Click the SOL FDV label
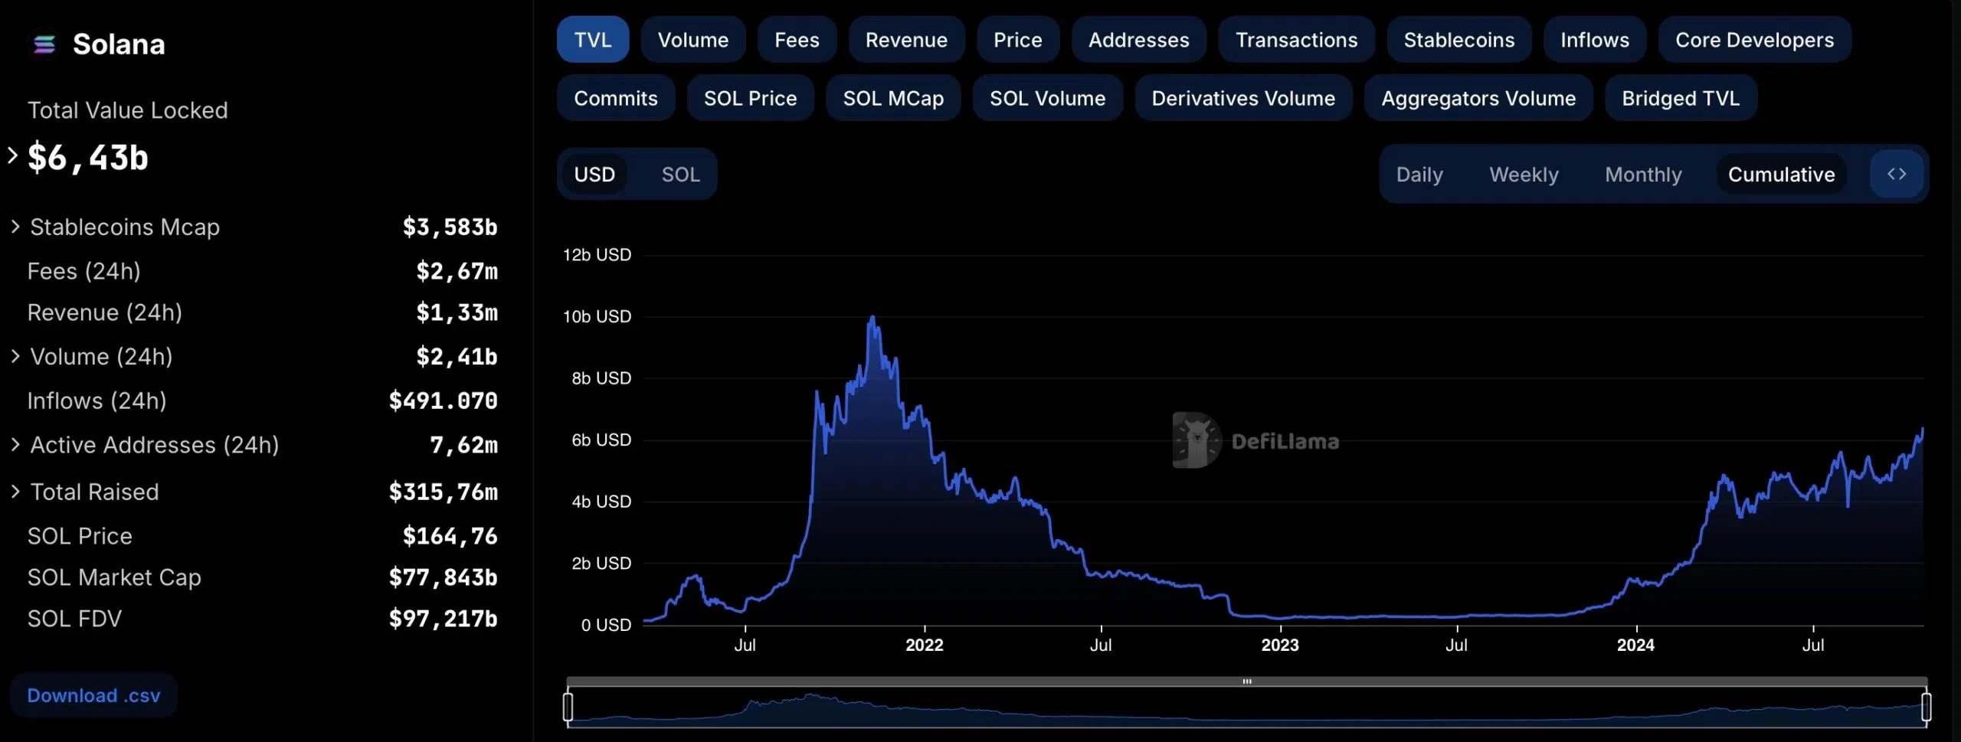The height and width of the screenshot is (742, 1961). (x=74, y=619)
